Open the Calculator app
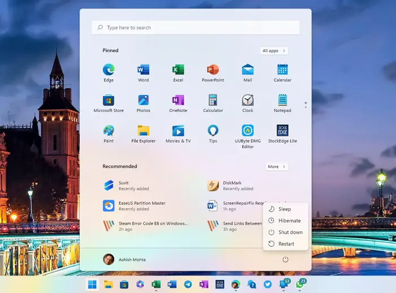396x293 pixels. (x=213, y=104)
